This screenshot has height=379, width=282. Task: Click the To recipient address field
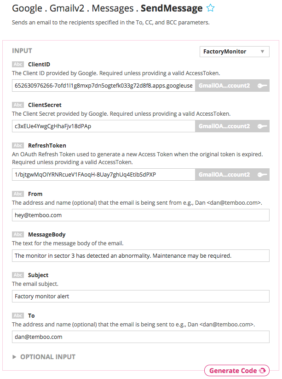(x=140, y=337)
